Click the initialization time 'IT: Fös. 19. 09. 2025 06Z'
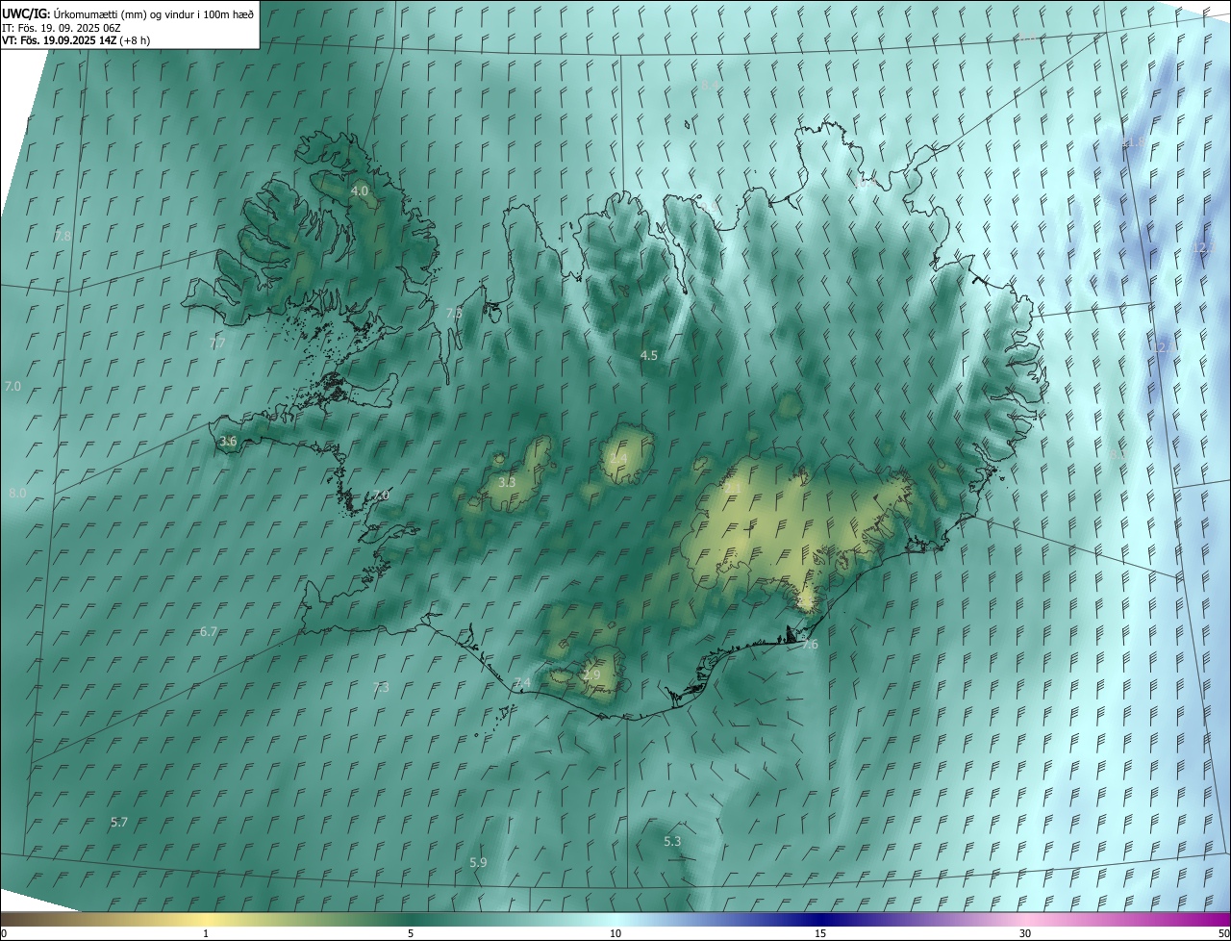Image resolution: width=1231 pixels, height=941 pixels. (62, 27)
